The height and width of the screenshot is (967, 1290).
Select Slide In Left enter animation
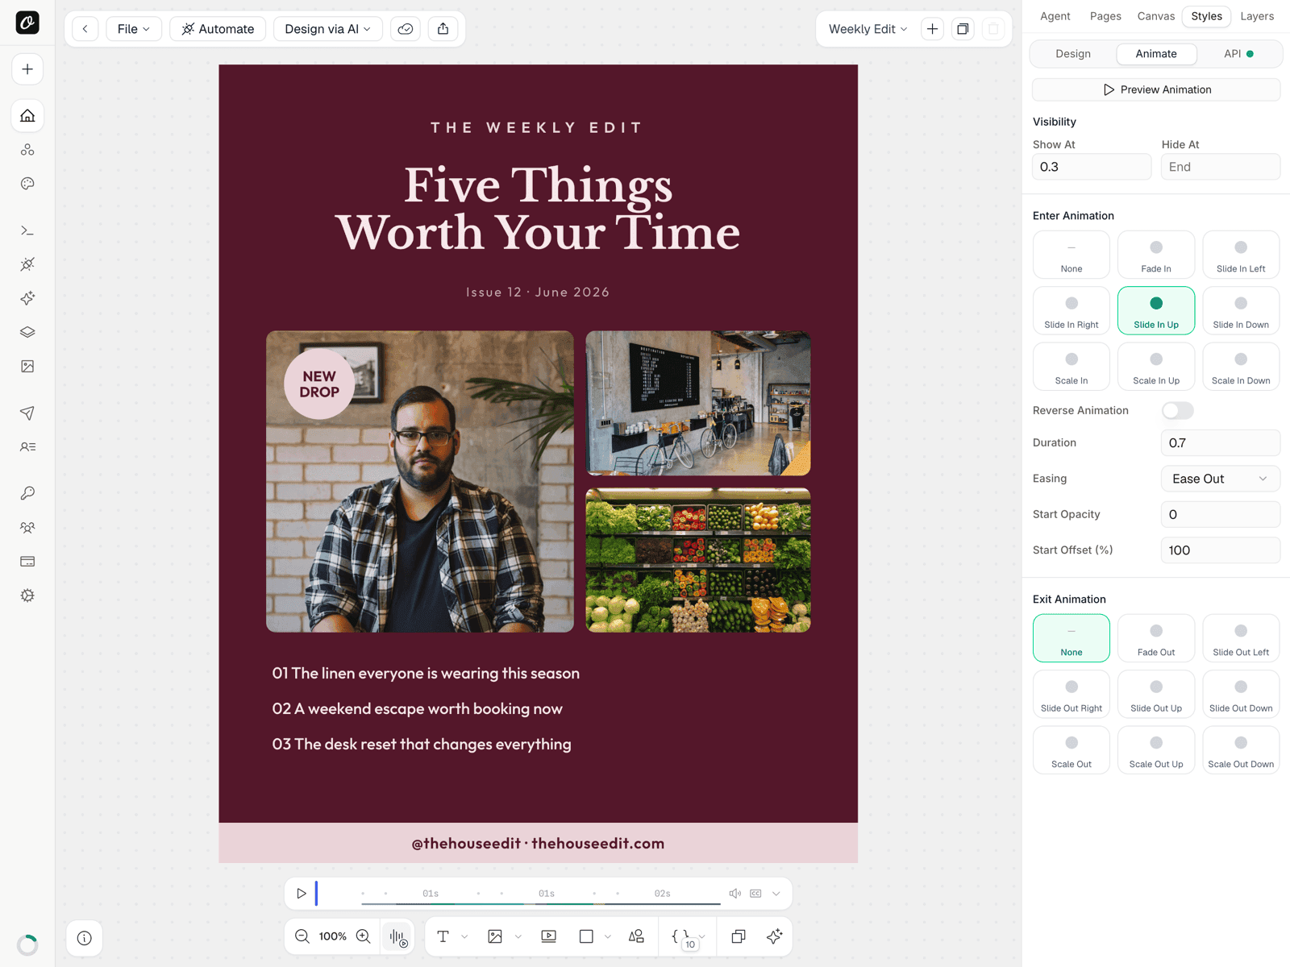pyautogui.click(x=1241, y=255)
